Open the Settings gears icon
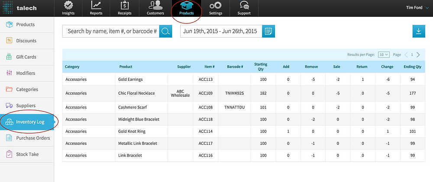 [x=215, y=5]
